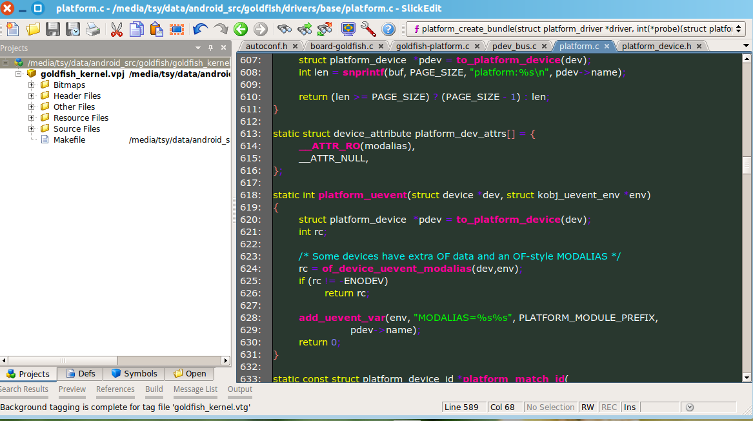
Task: Navigate back with the green arrow icon
Action: pos(241,29)
